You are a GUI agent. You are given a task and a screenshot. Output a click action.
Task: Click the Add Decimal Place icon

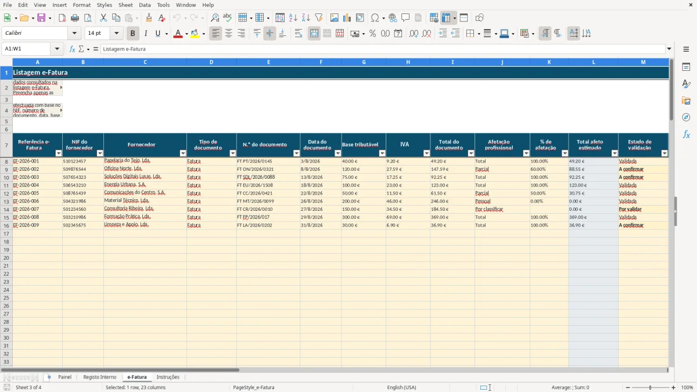pyautogui.click(x=414, y=34)
